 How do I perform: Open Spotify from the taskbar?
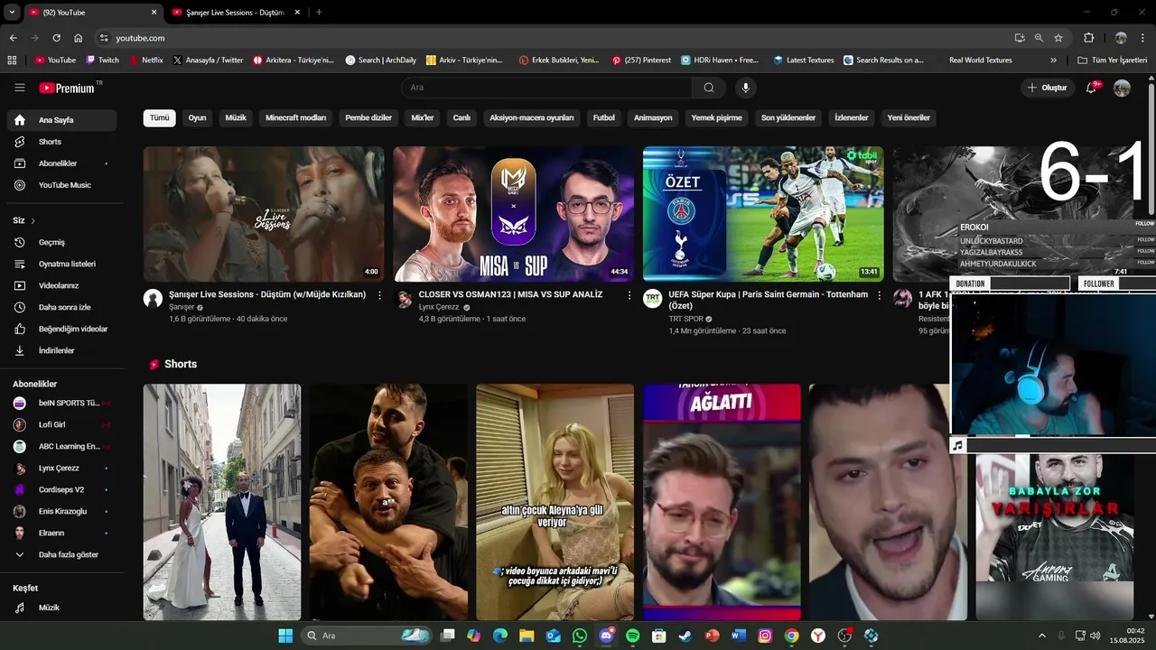[x=632, y=636]
